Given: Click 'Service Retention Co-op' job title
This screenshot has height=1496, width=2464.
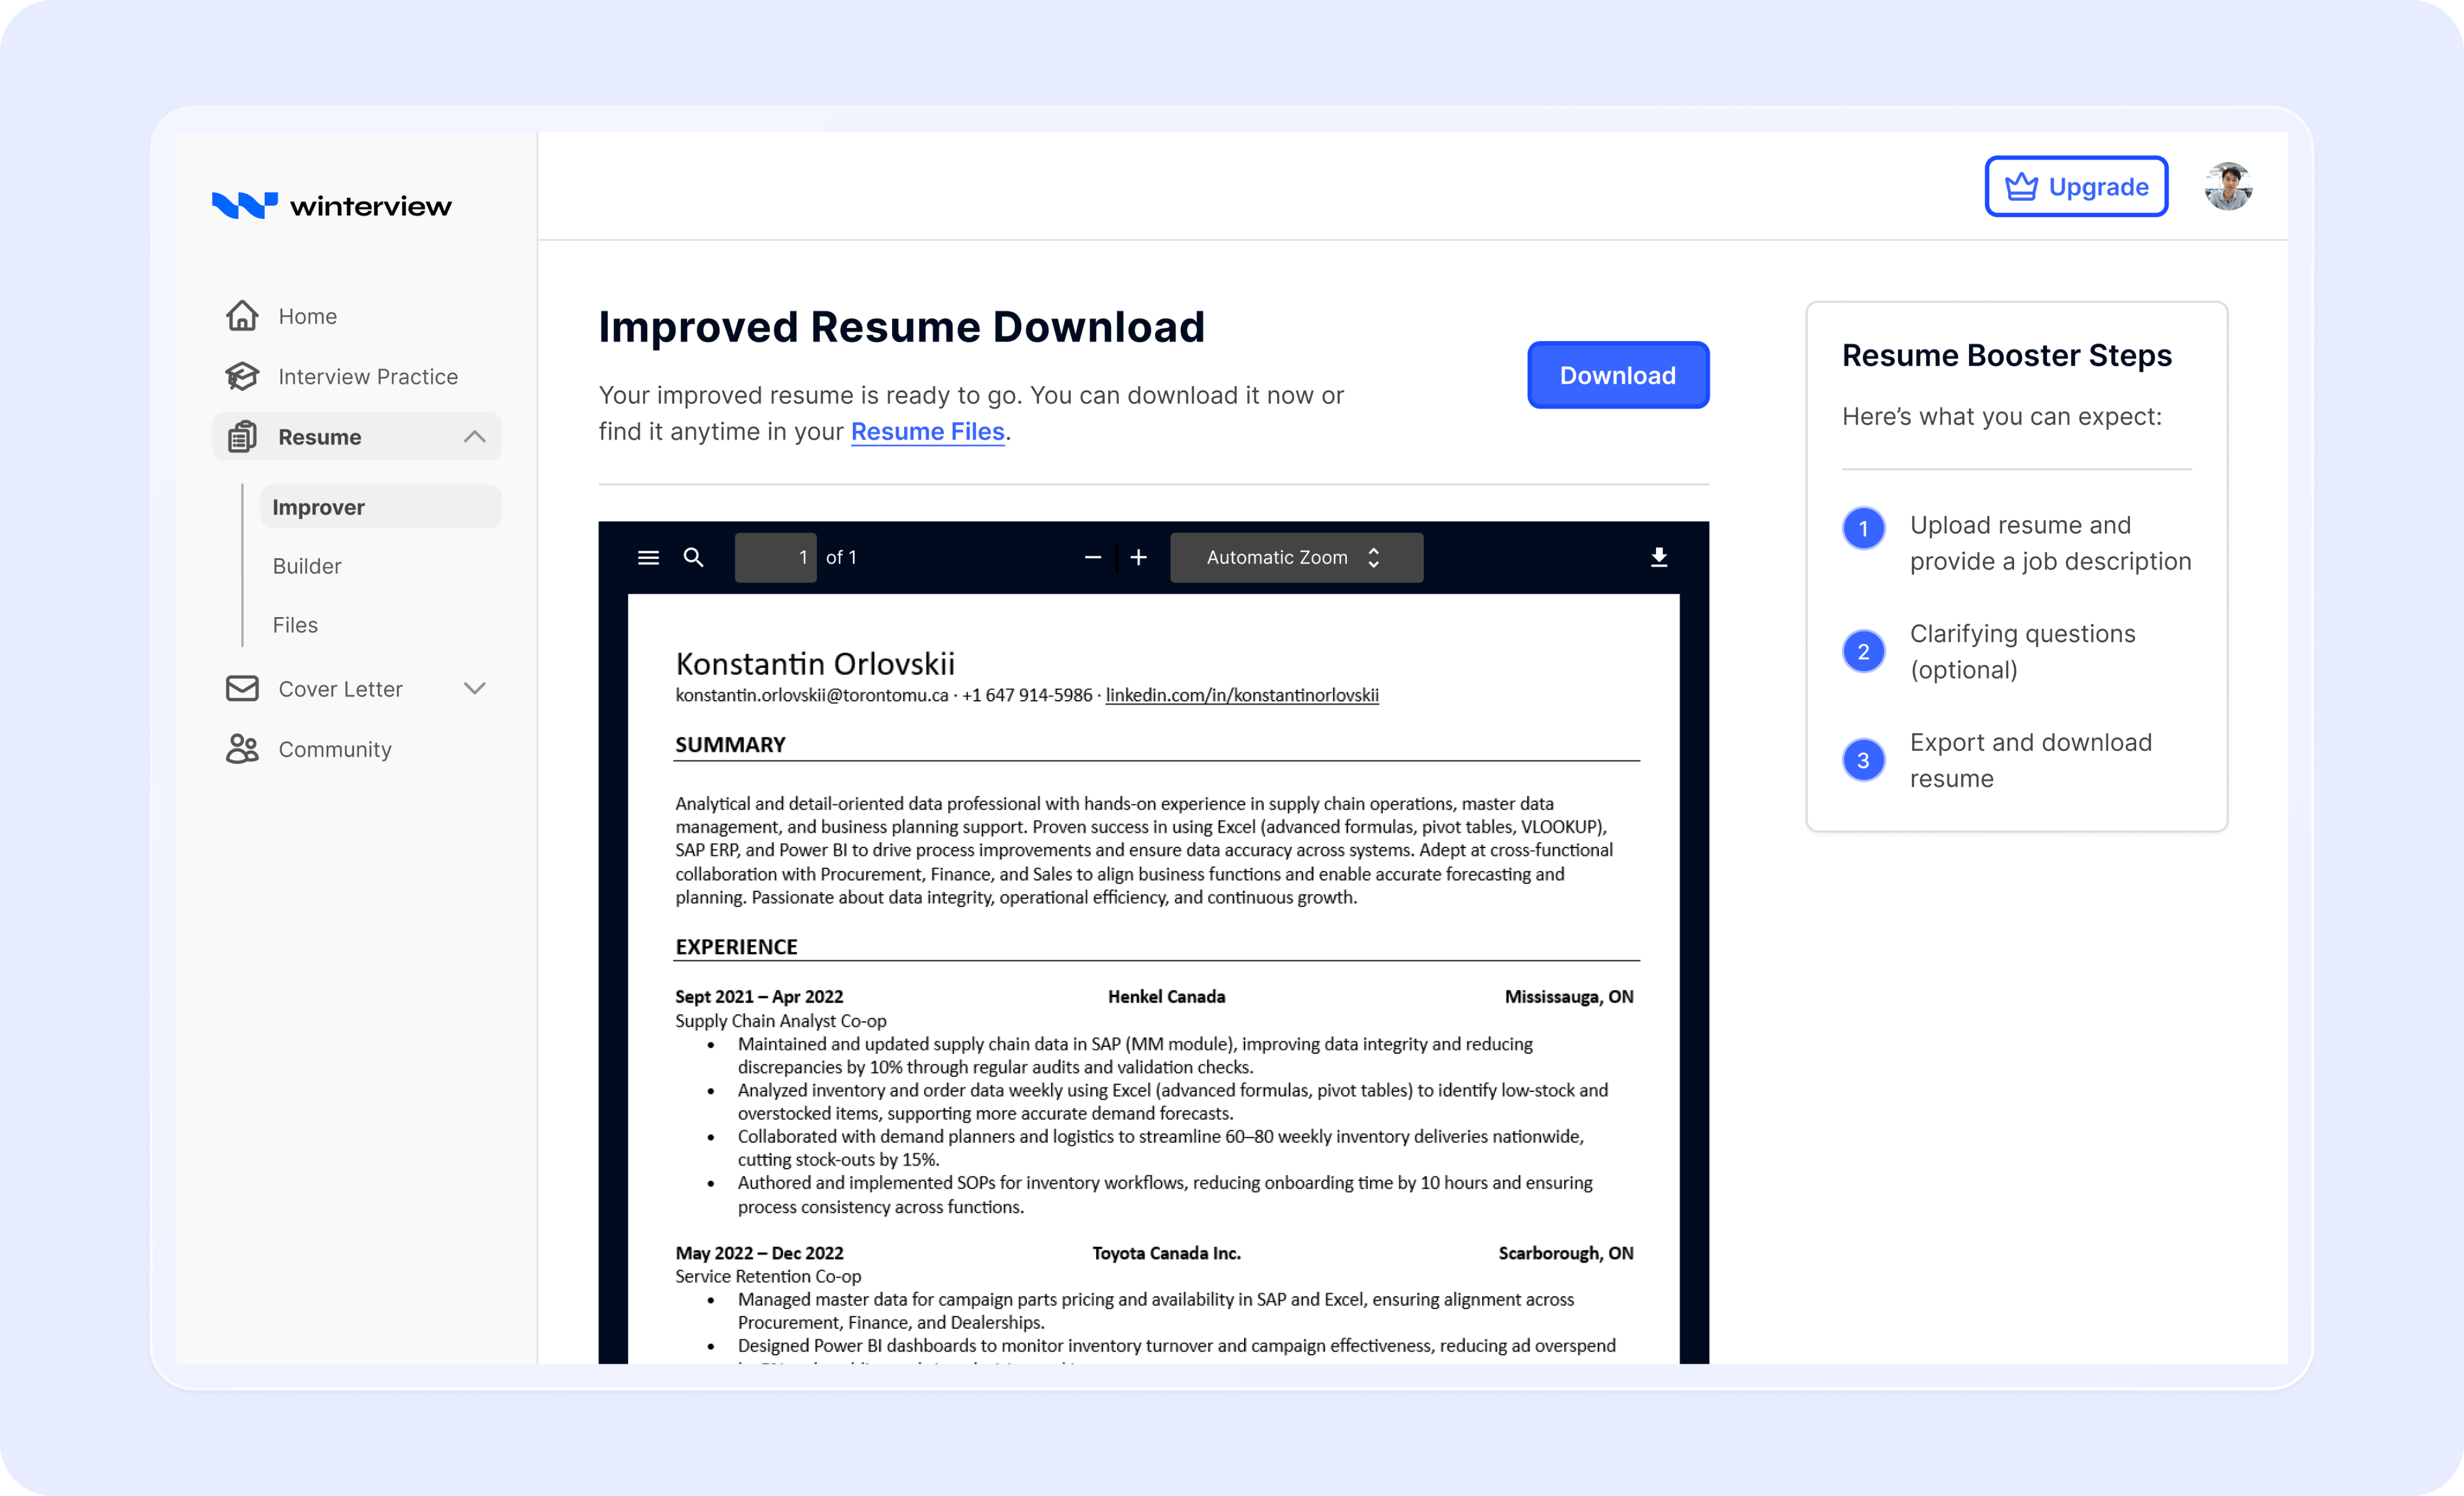Looking at the screenshot, I should pos(767,1276).
